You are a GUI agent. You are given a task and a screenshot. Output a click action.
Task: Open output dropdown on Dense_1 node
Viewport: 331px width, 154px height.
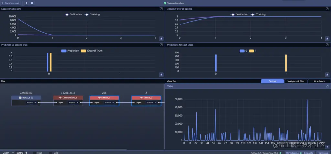pos(109,103)
